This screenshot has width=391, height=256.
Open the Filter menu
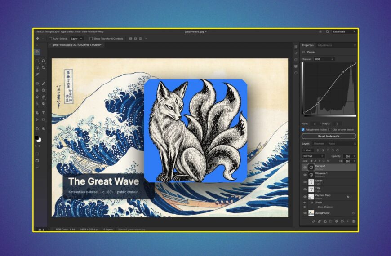pos(78,31)
